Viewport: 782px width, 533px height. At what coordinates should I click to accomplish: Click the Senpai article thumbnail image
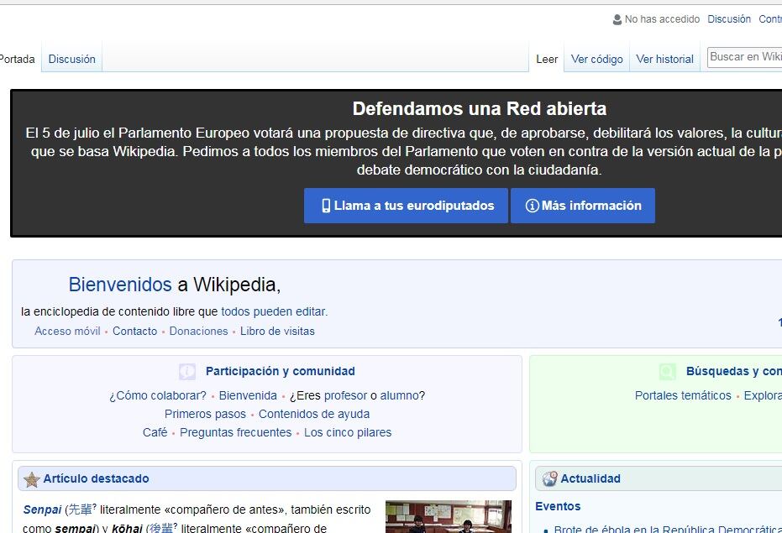click(448, 516)
